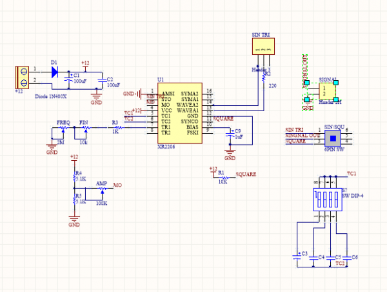
Task: Select the SIGNAL two-pin header body
Action: click(327, 91)
